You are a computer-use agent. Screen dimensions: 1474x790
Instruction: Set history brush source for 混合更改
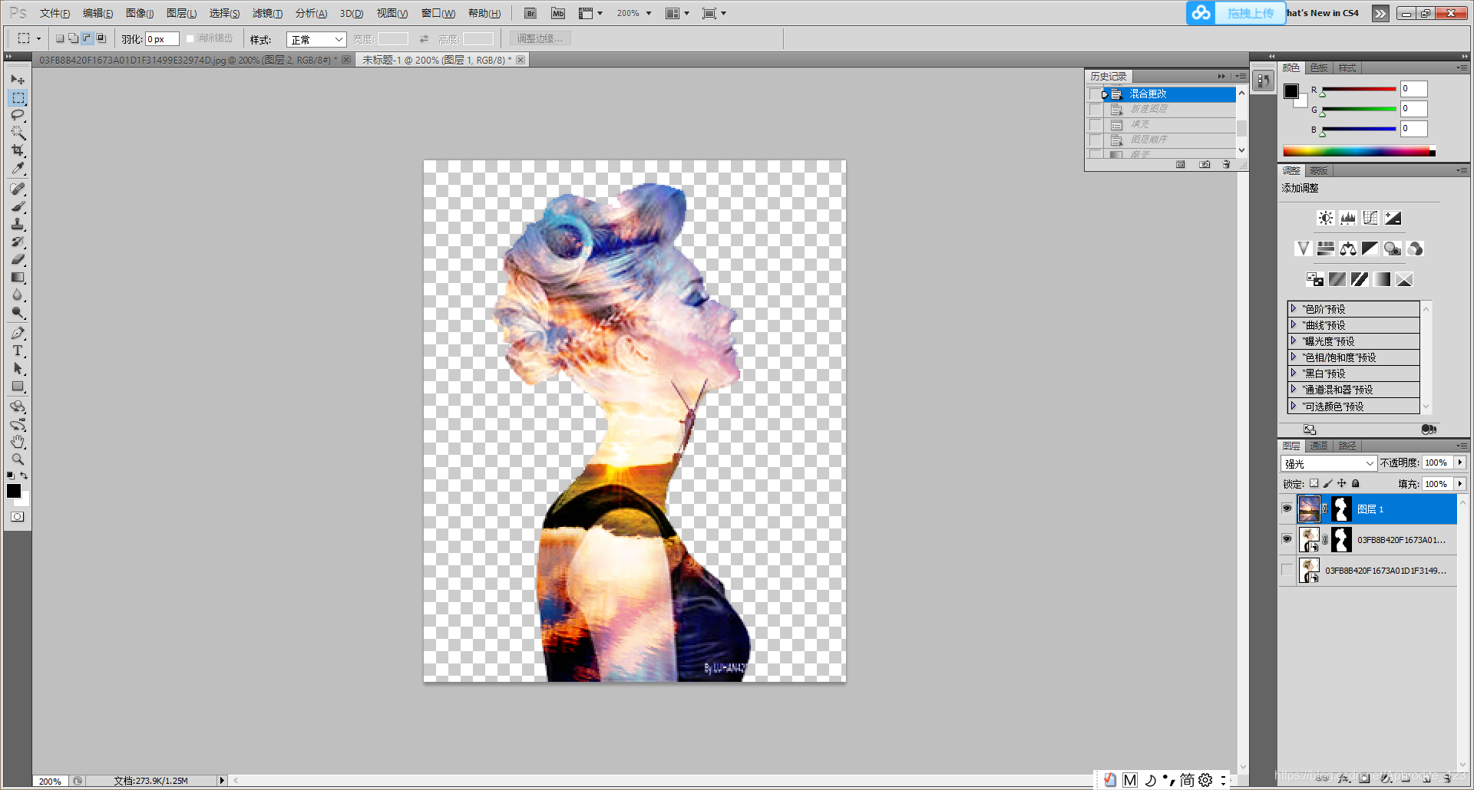tap(1096, 94)
